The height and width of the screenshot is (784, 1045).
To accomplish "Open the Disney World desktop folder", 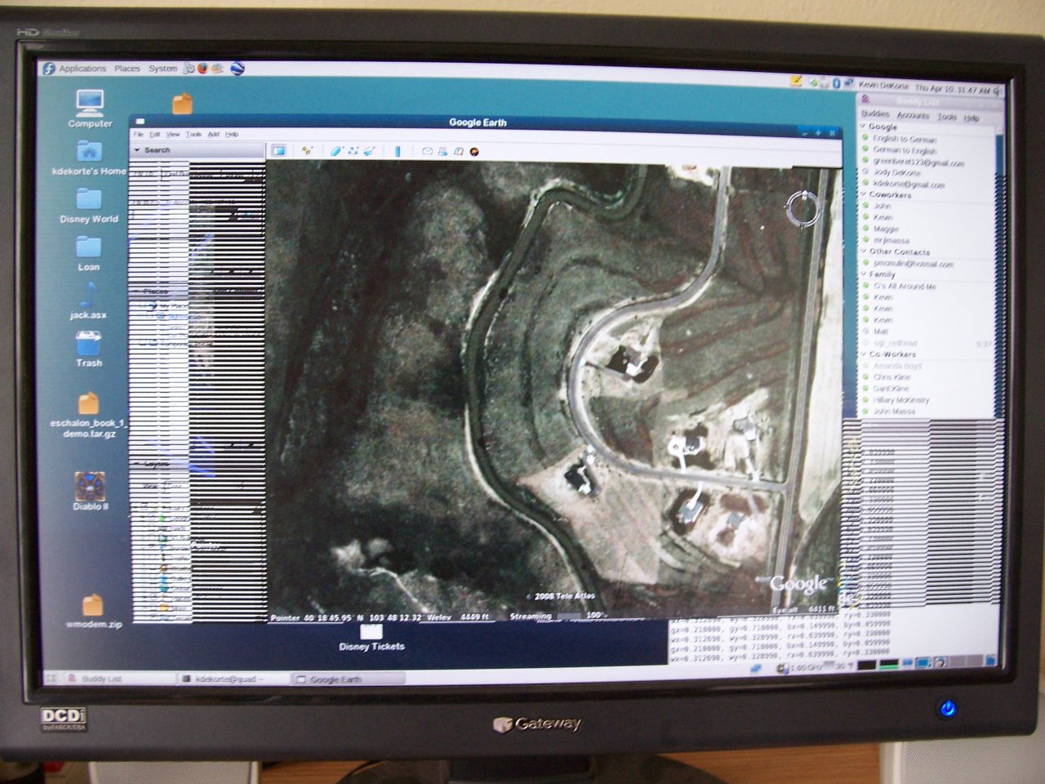I will click(x=88, y=204).
